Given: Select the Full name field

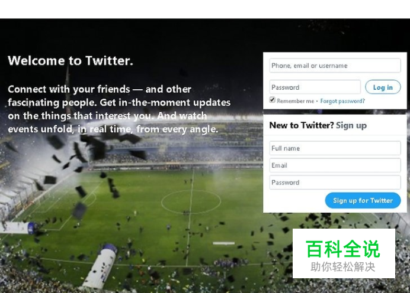Looking at the screenshot, I should point(335,148).
